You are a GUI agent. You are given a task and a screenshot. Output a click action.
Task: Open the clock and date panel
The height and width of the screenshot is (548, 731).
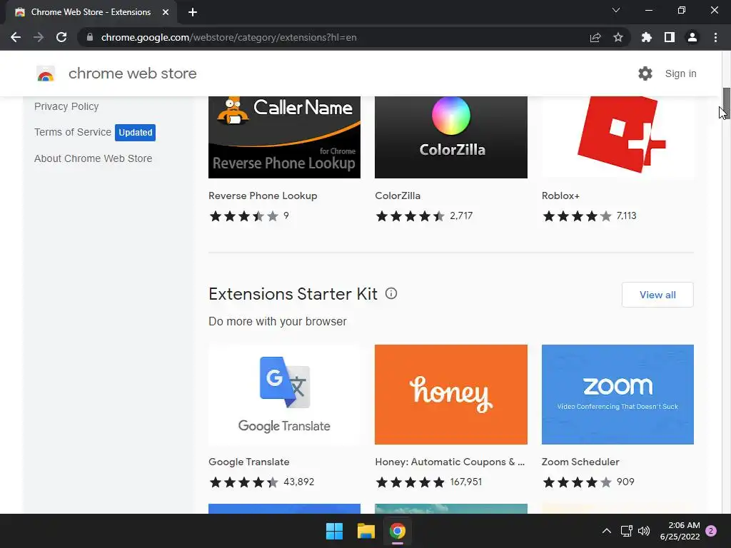pos(680,531)
